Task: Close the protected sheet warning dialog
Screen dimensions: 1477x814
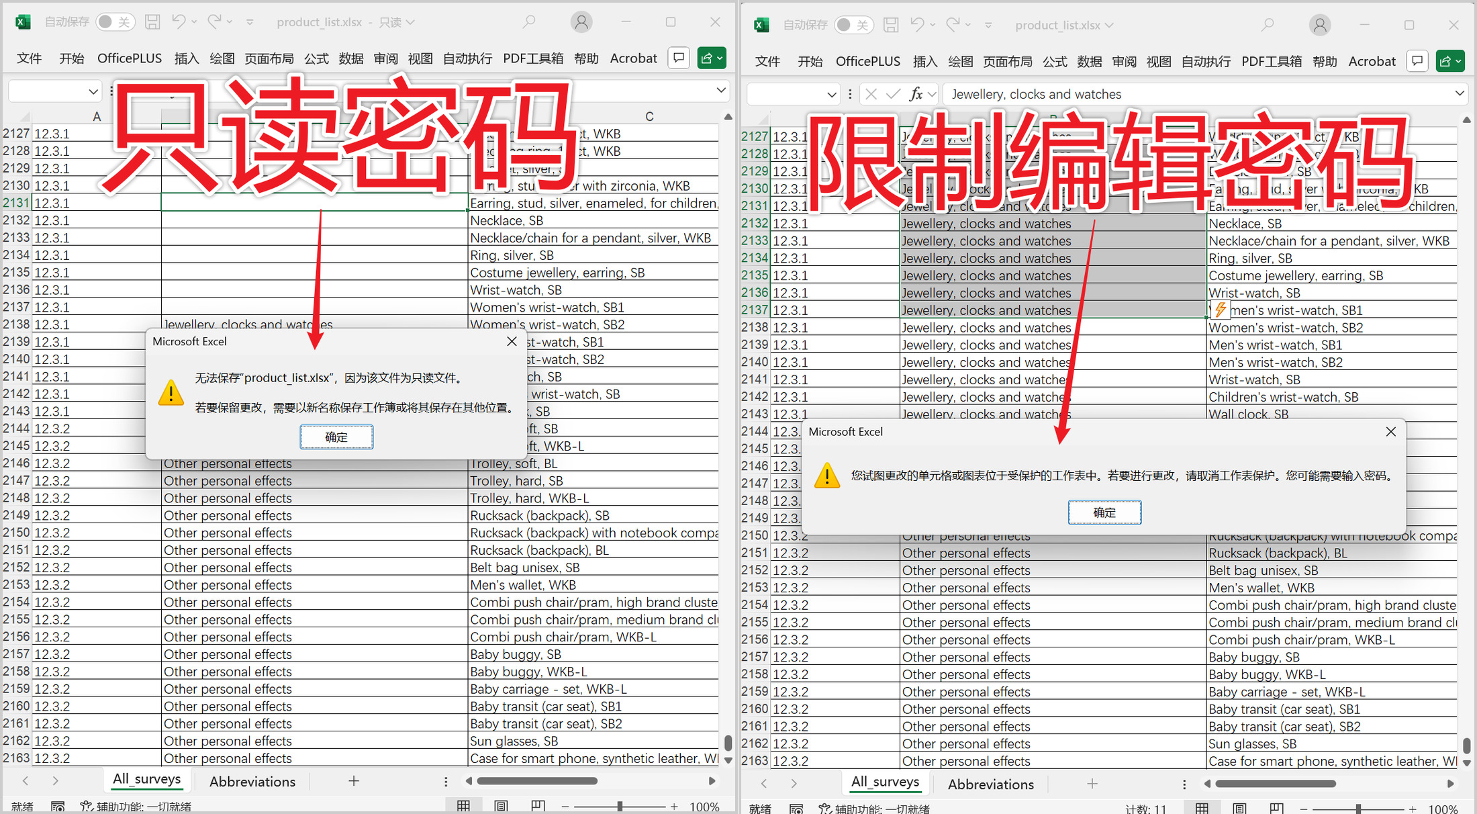Action: tap(1390, 432)
